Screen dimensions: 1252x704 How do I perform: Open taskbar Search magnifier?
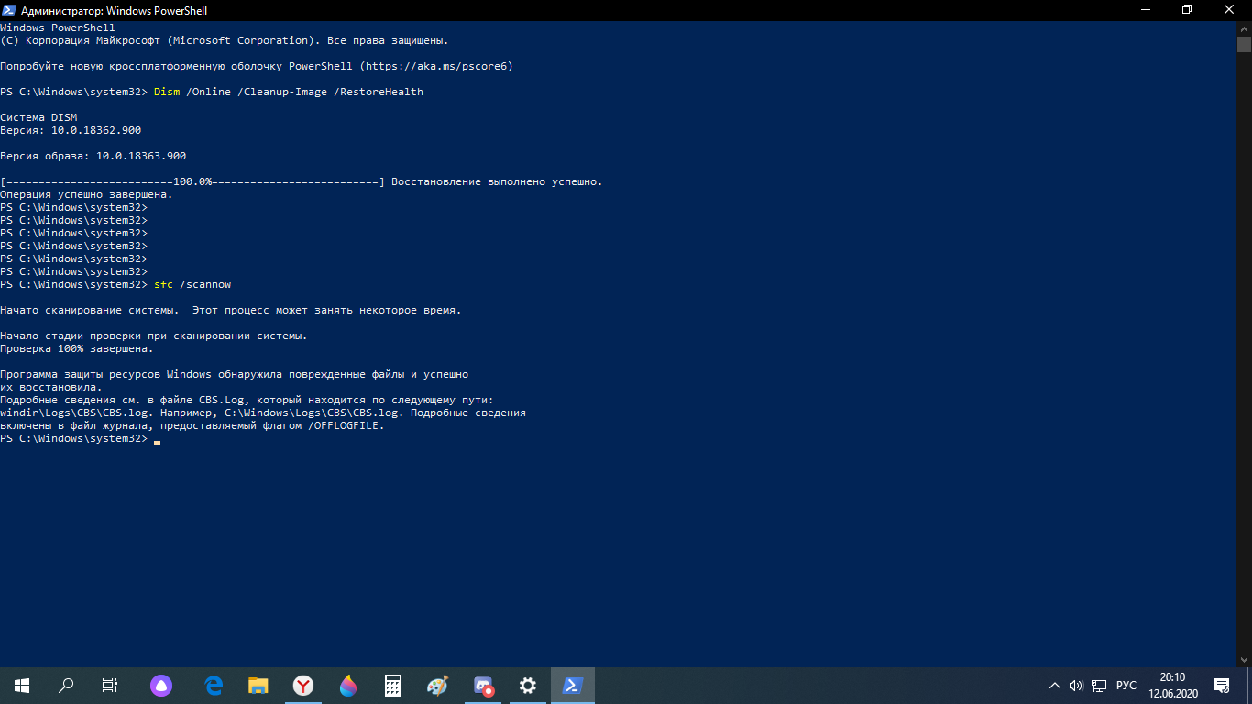(x=66, y=685)
